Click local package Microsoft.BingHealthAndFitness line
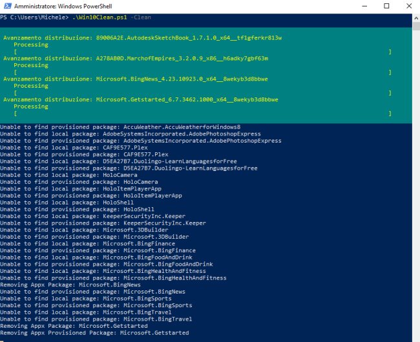This screenshot has width=420, height=342. pos(103,271)
